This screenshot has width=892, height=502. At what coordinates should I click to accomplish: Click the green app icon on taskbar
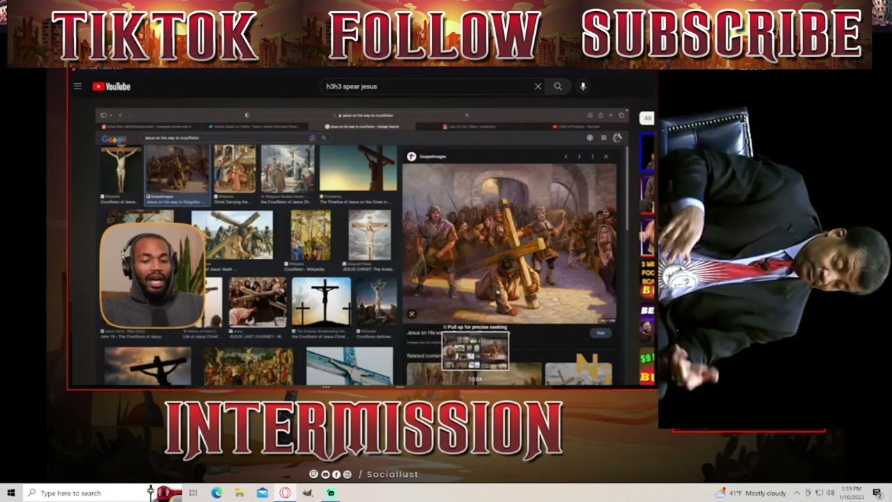(330, 493)
